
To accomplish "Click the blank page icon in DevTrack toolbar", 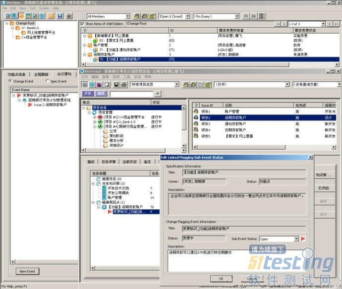I will pyautogui.click(x=107, y=85).
